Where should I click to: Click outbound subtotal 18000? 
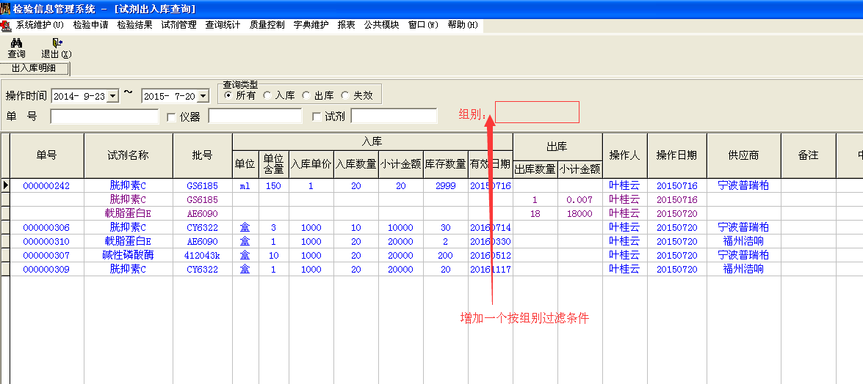tap(579, 214)
